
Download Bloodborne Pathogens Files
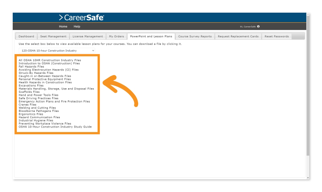coord(39,111)
